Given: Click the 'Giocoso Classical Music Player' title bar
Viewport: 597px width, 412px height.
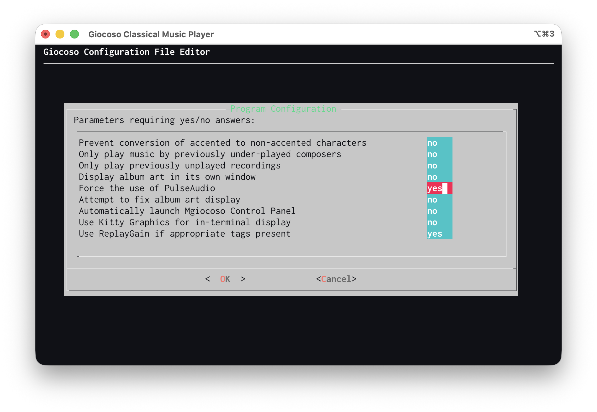Looking at the screenshot, I should (x=151, y=34).
